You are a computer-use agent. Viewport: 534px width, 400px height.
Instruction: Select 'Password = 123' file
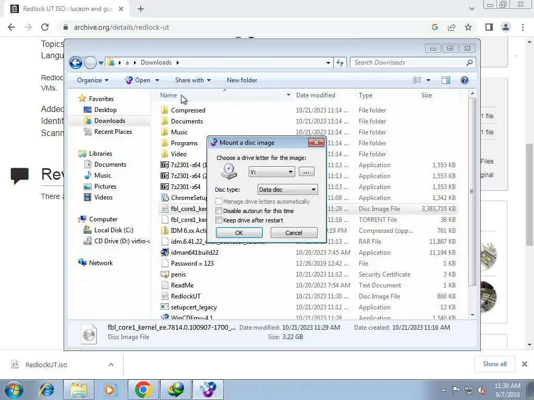(x=192, y=263)
